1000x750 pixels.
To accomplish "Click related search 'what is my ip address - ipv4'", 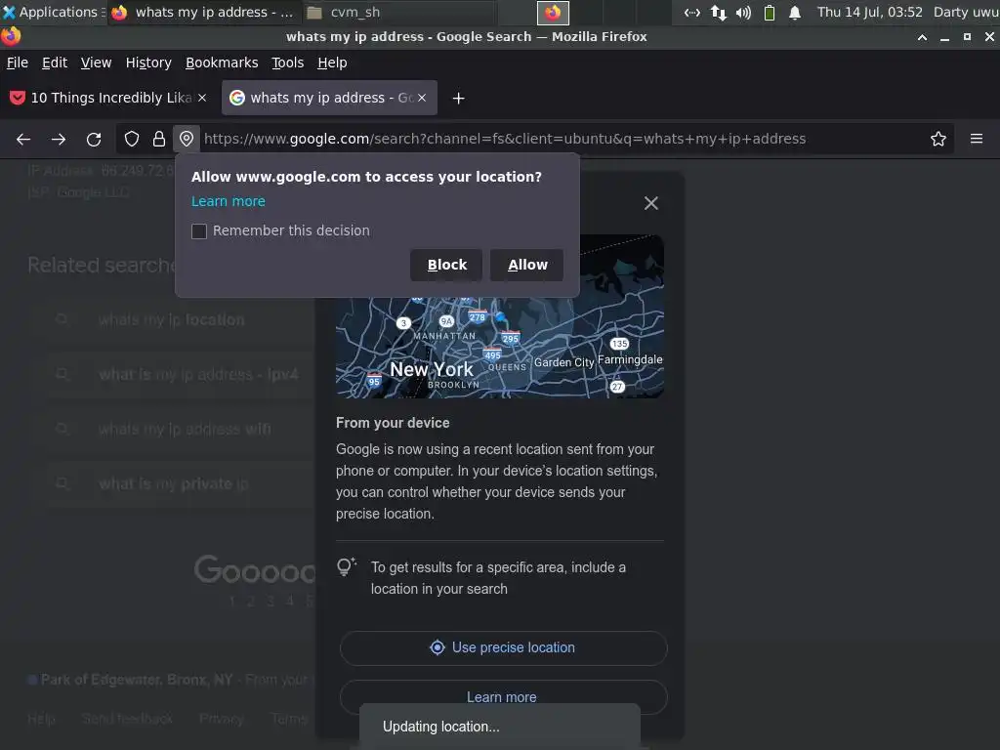I will (198, 374).
